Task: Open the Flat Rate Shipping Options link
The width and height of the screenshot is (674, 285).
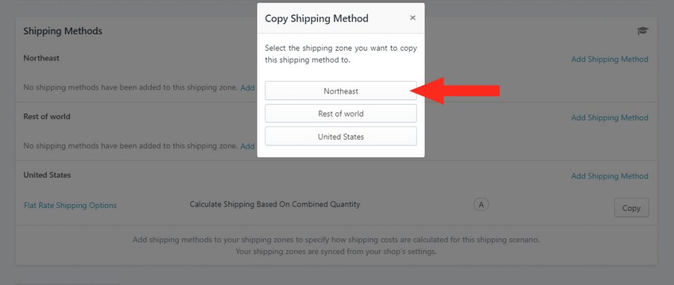Action: [x=70, y=205]
